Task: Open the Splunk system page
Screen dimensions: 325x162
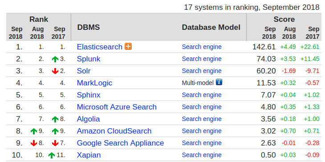Action: click(89, 59)
